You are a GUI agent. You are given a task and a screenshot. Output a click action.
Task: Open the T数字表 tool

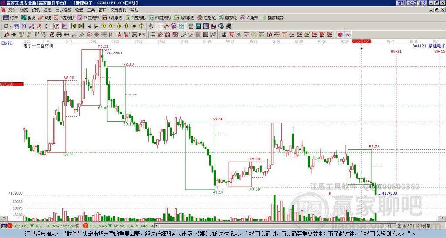184,17
